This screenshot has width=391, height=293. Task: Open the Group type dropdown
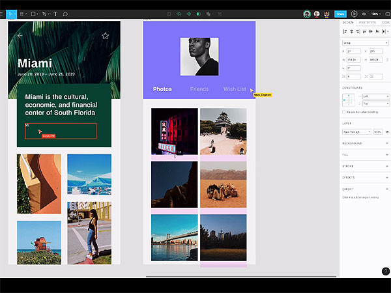tap(366, 43)
